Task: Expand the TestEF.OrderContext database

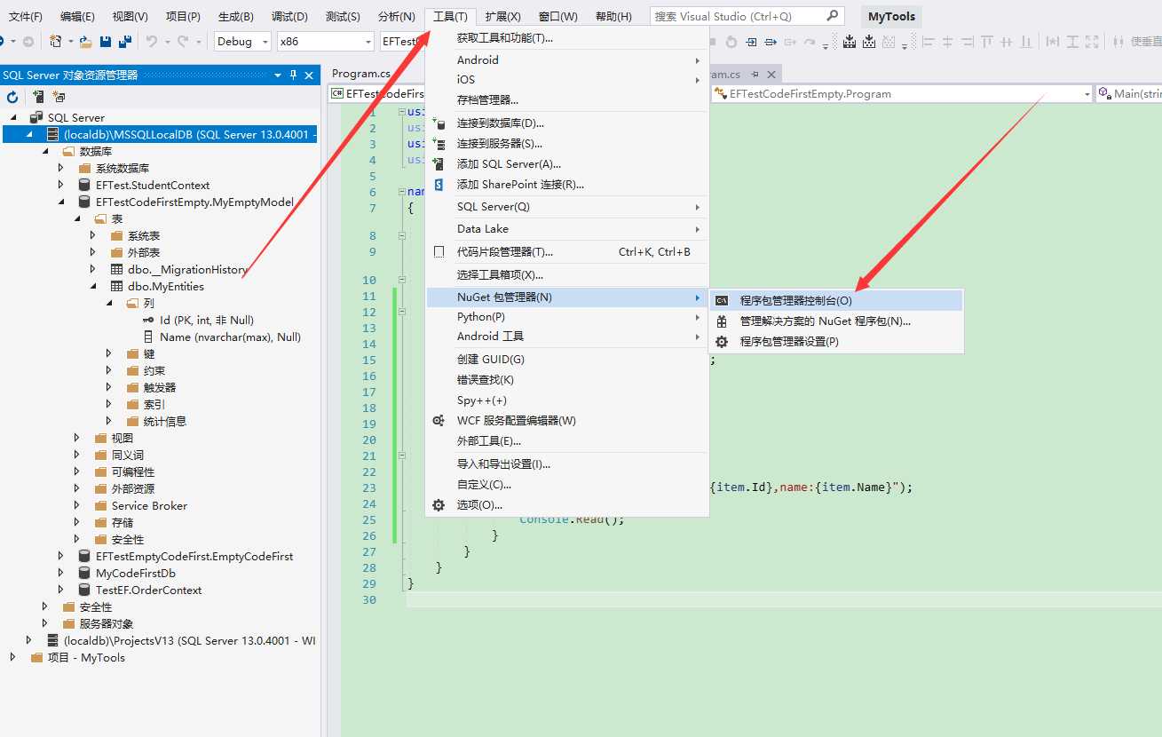Action: pos(60,590)
